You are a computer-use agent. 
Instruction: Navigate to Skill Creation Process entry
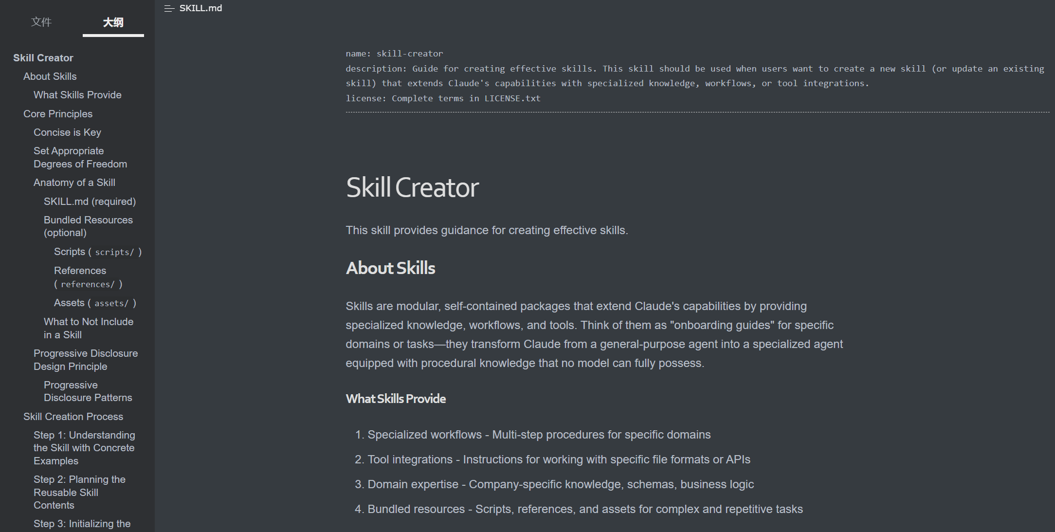pos(73,417)
